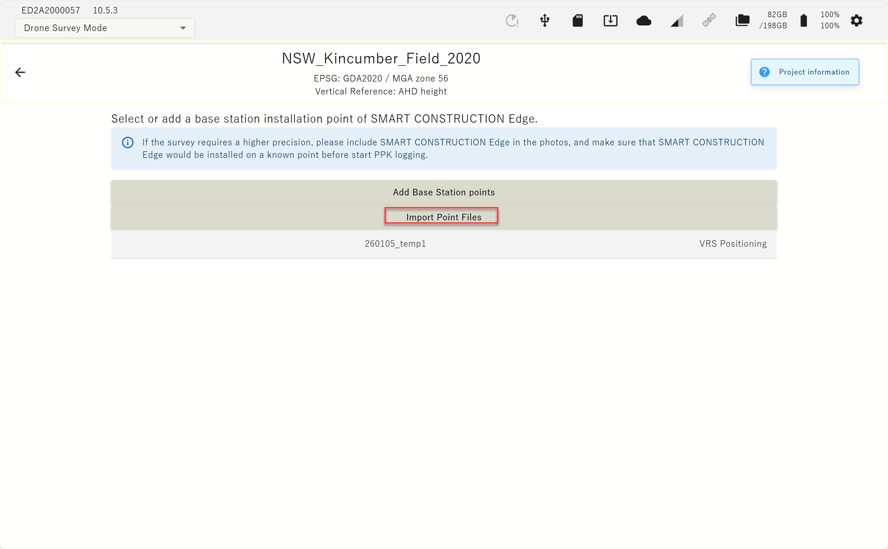Click the back arrow icon

[x=20, y=72]
